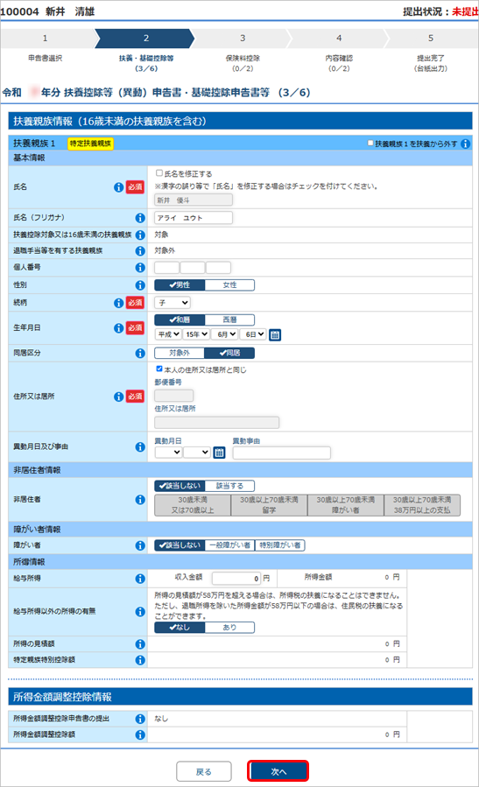This screenshot has width=479, height=787.
Task: Set 同居区分 to 同居
Action: click(x=229, y=354)
